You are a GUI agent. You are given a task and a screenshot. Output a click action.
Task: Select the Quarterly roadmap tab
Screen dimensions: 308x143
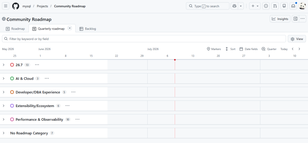[x=48, y=29]
